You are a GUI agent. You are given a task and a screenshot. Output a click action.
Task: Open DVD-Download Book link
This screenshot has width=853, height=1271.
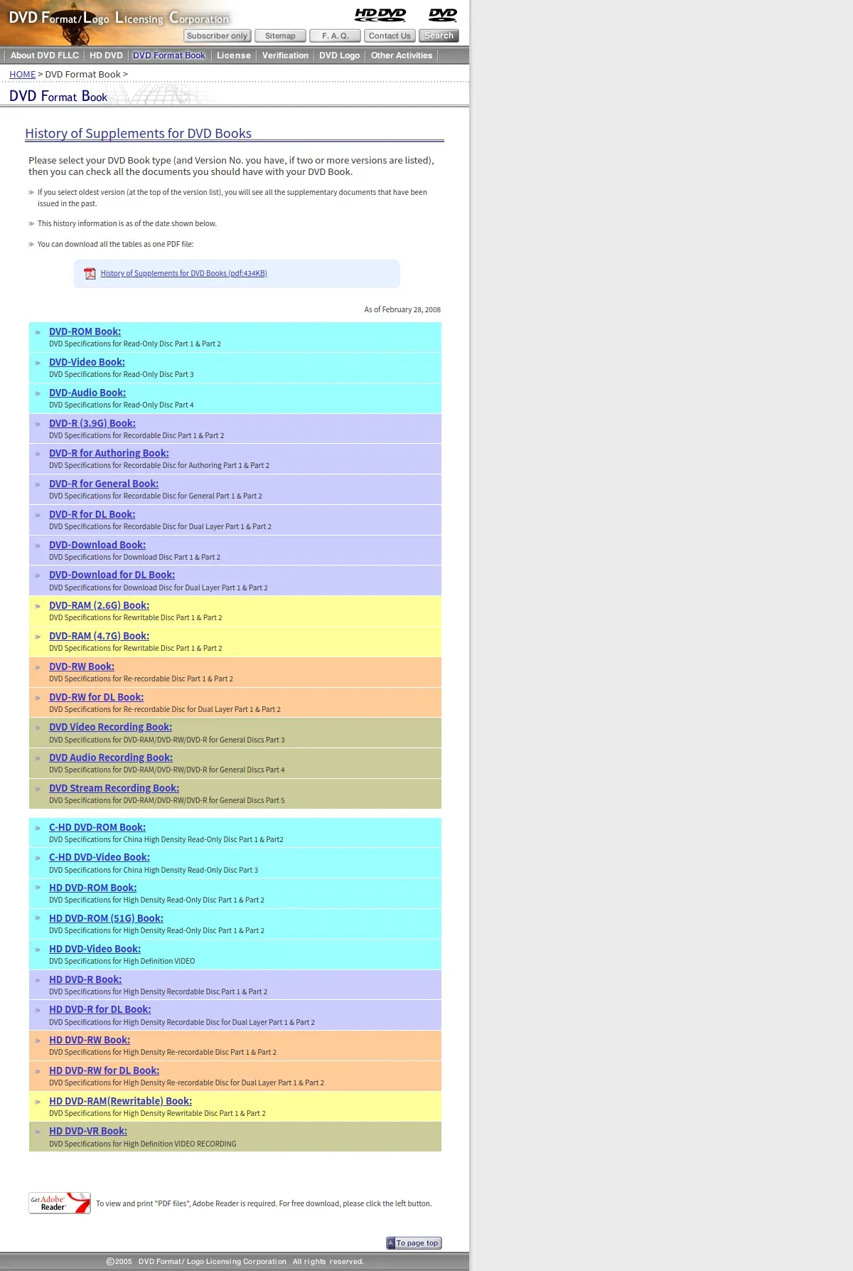click(97, 545)
